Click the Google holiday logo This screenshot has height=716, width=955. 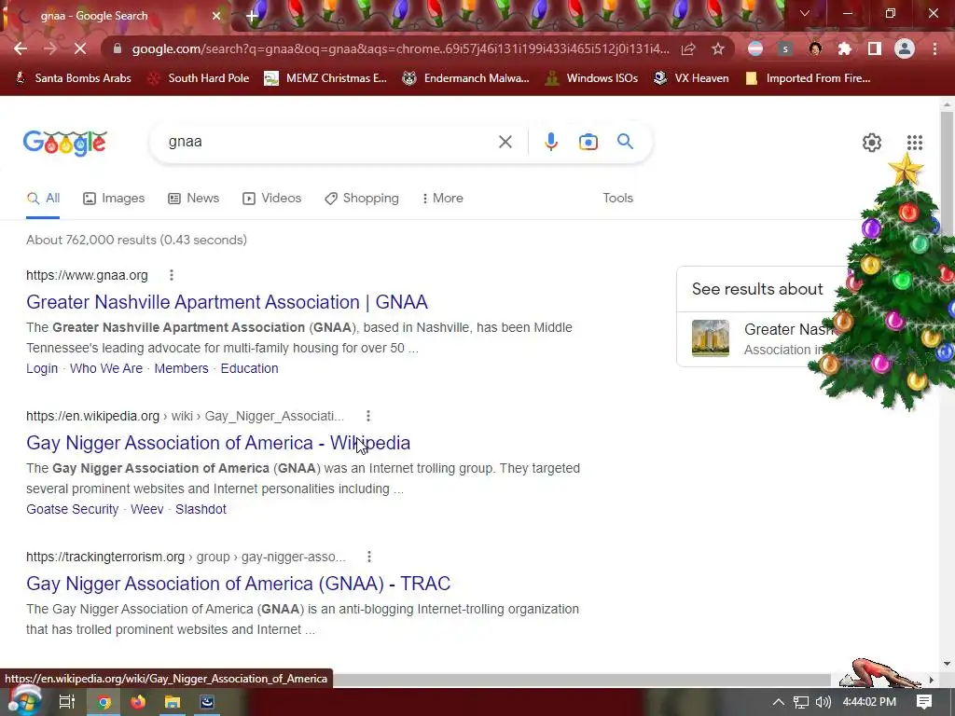tap(65, 143)
